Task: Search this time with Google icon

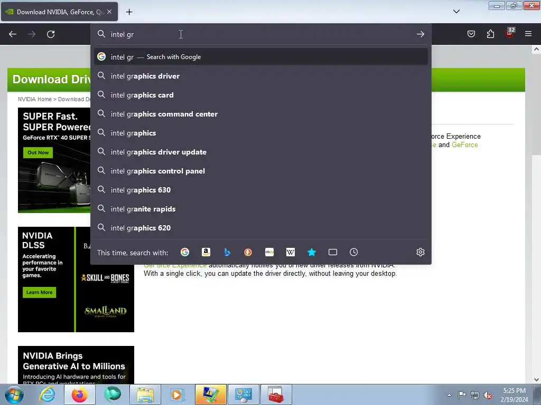Action: 185,252
